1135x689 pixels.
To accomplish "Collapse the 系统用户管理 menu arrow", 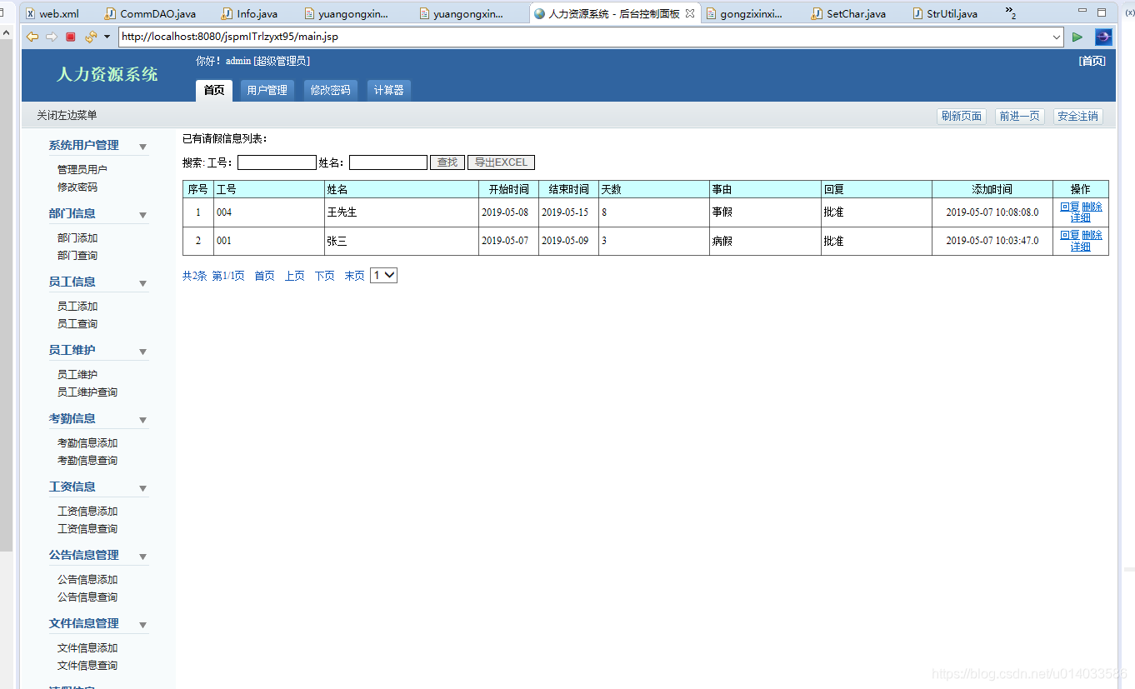I will click(142, 147).
